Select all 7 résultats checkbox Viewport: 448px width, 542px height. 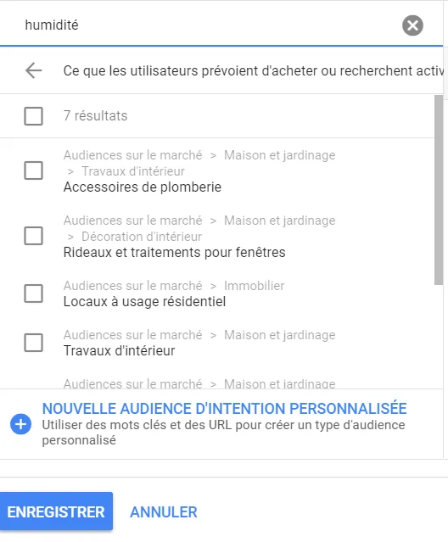pos(34,116)
